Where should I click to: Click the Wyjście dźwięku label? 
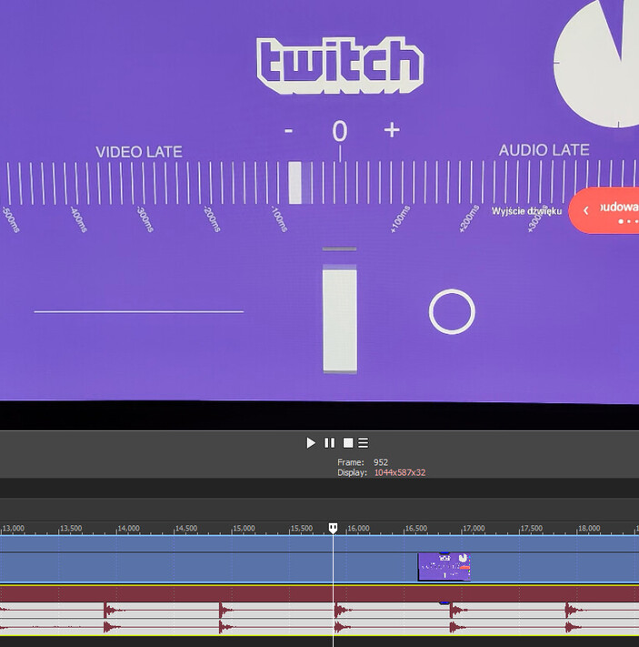[526, 211]
